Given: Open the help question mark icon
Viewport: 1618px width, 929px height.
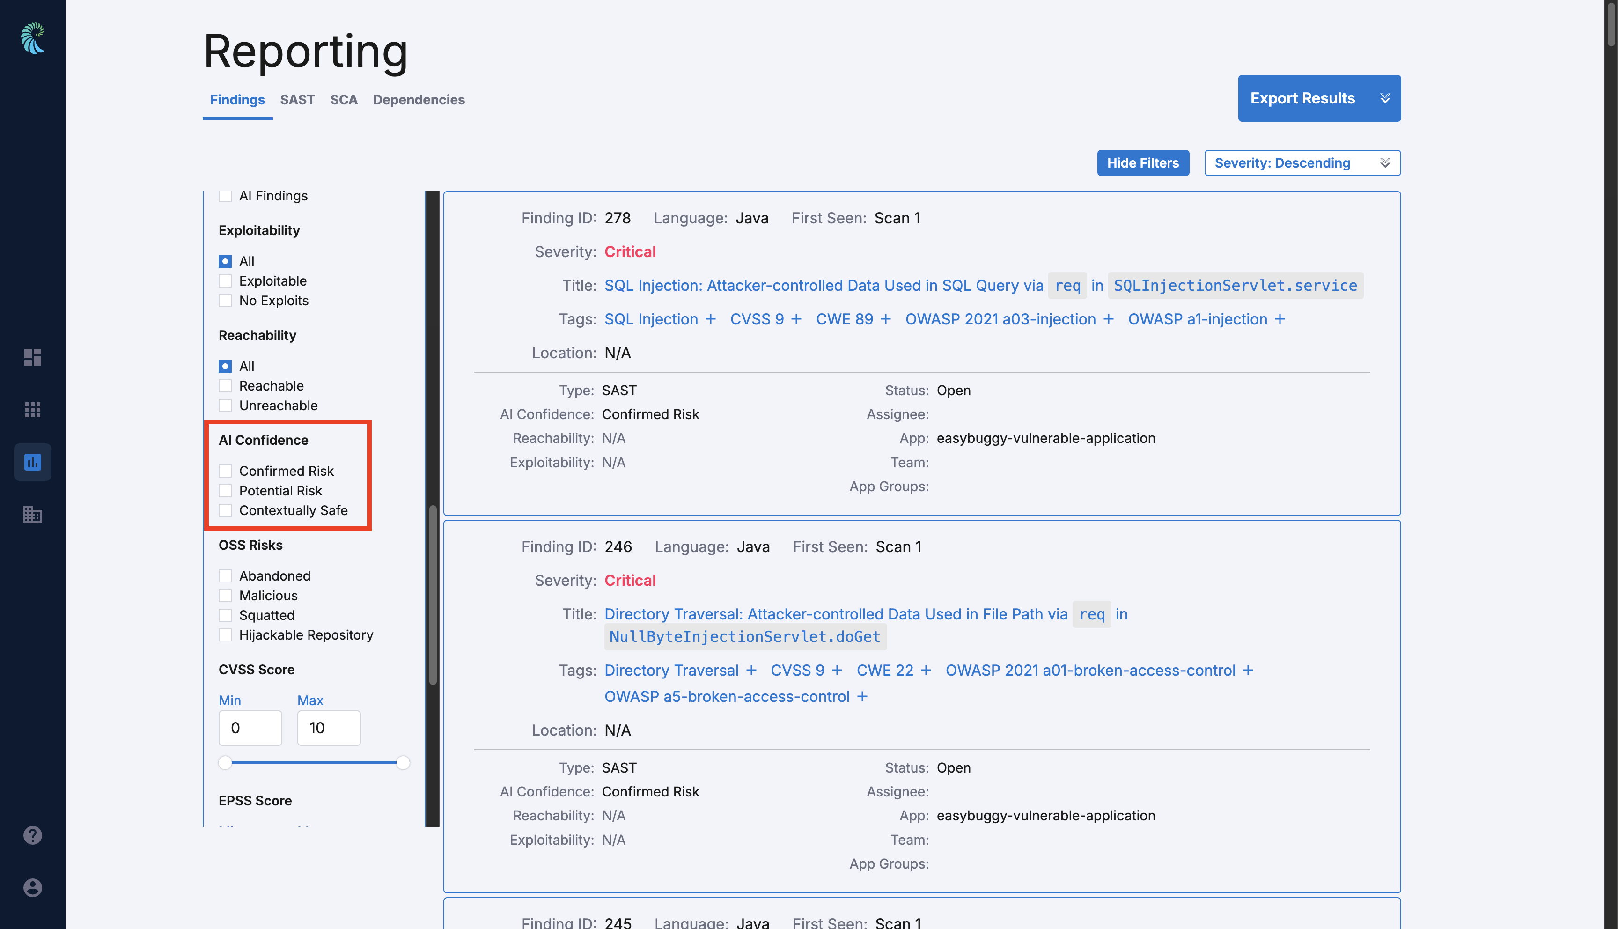Looking at the screenshot, I should [x=32, y=835].
